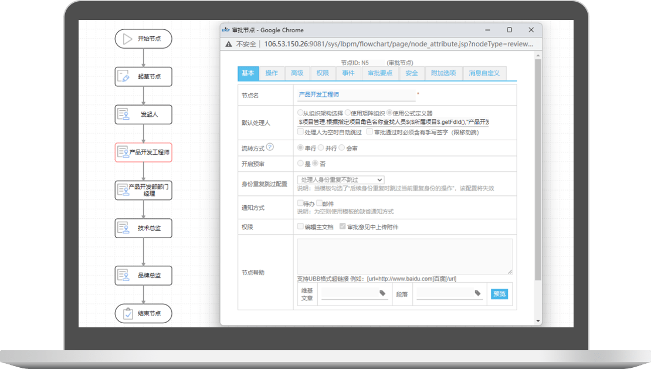Click the tag icon in 维基文章 field
Image resolution: width=651 pixels, height=369 pixels.
382,293
